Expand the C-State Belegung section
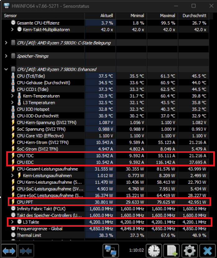The height and width of the screenshot is (258, 217). [x=6, y=43]
